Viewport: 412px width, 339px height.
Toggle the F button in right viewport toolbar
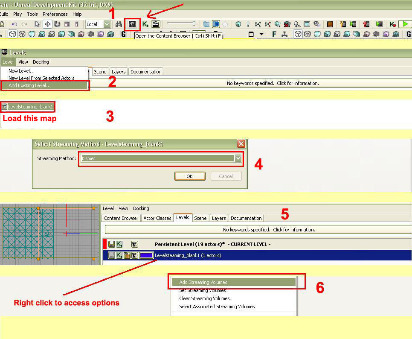pyautogui.click(x=274, y=34)
